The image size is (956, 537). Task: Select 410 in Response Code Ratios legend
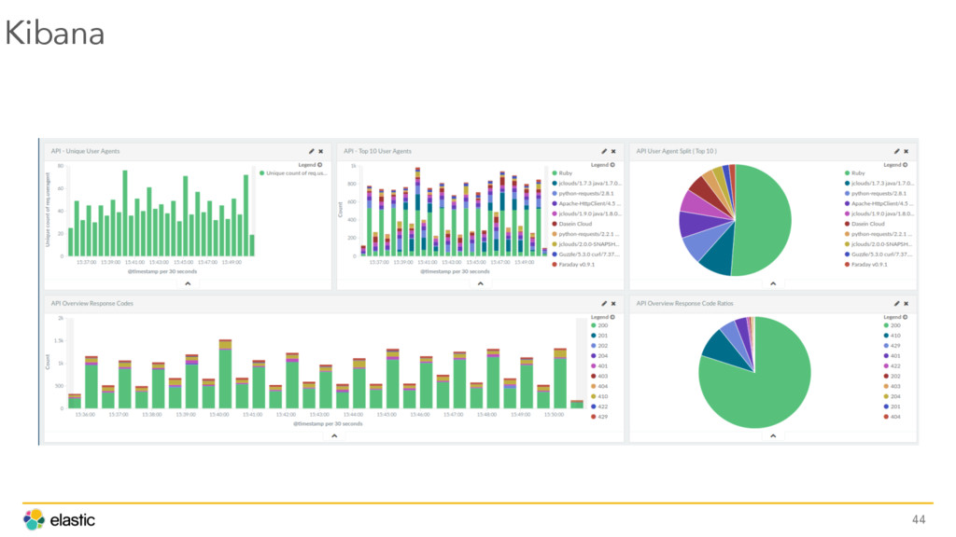click(892, 336)
